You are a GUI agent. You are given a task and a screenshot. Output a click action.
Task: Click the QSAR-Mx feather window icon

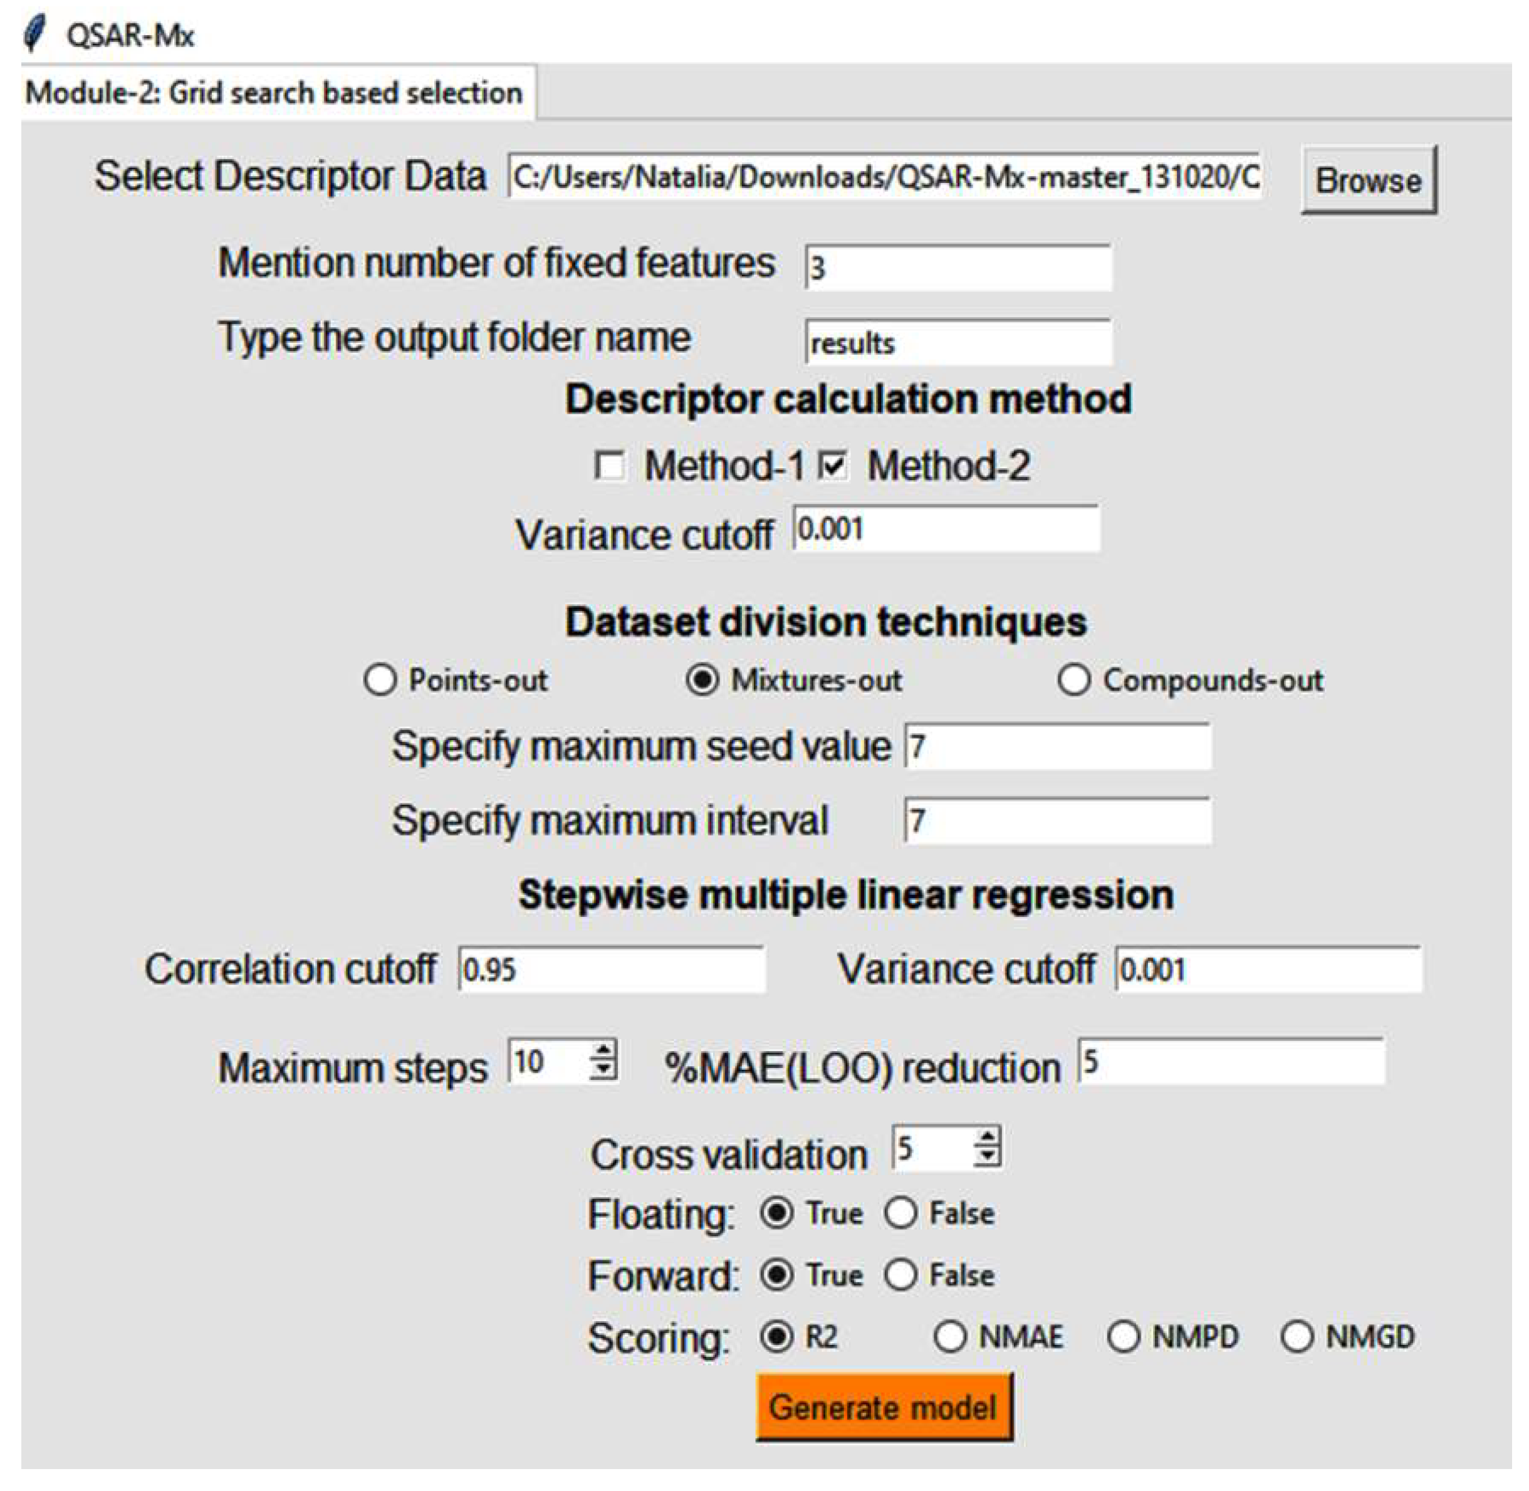click(34, 34)
